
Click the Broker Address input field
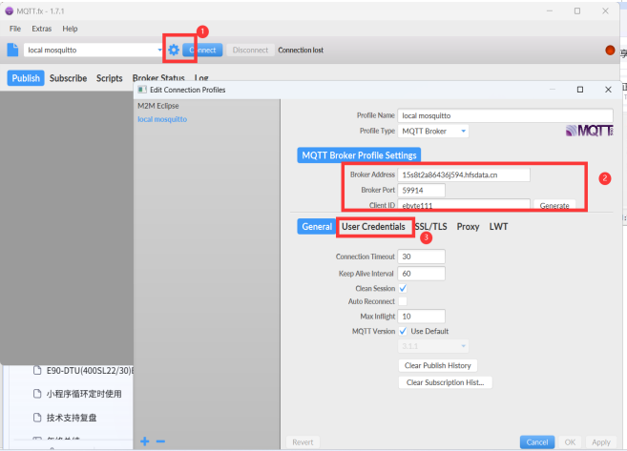click(x=464, y=174)
